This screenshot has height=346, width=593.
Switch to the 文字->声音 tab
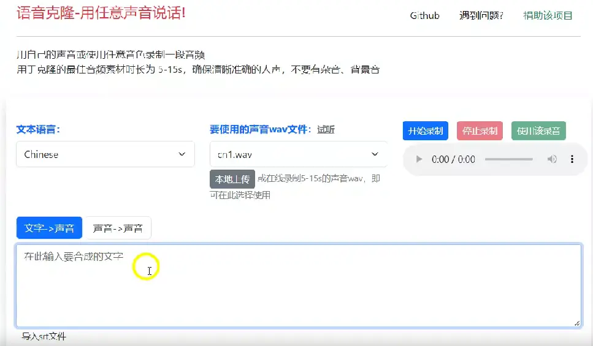pos(49,228)
